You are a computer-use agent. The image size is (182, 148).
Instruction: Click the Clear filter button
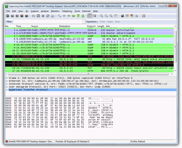click(x=103, y=22)
